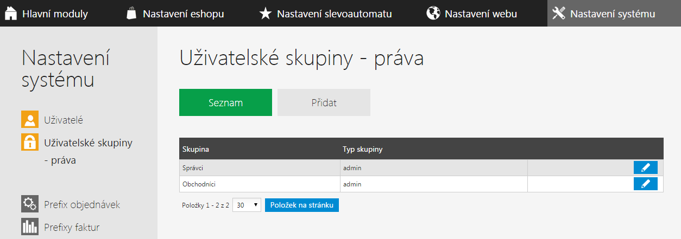
Task: Click the orange padlock icon for Uživatelské skupiny
Action: point(29,142)
